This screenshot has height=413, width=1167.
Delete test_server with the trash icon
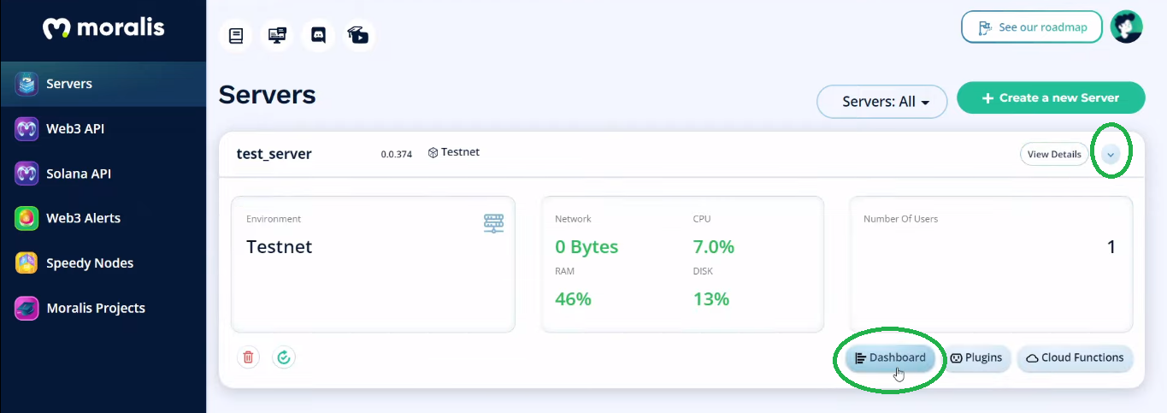[248, 357]
